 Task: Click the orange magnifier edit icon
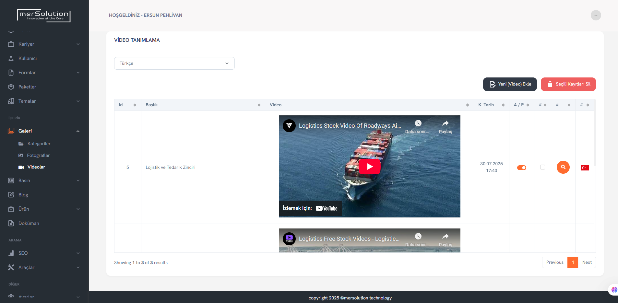tap(563, 167)
